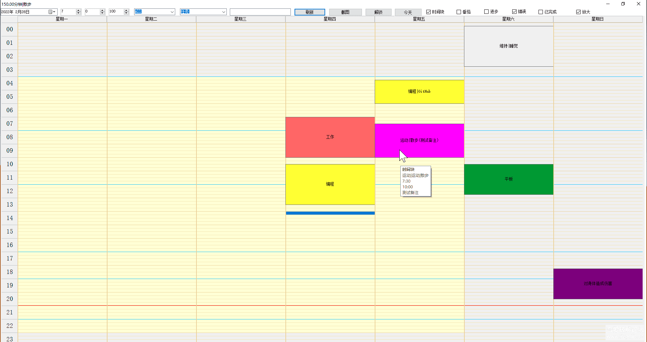
Task: Expand the All combo box
Action: (x=172, y=12)
